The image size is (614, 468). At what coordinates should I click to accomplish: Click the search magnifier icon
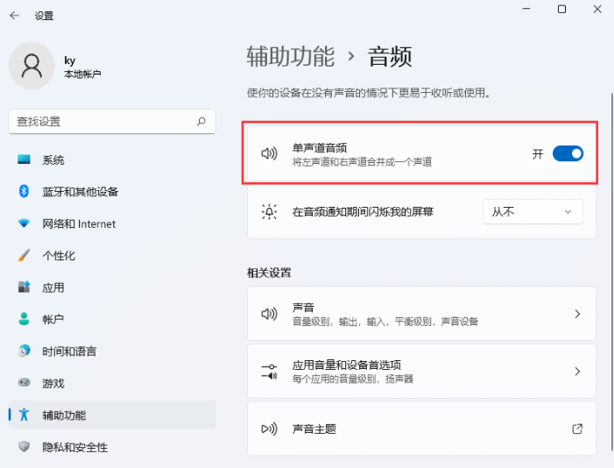point(201,122)
